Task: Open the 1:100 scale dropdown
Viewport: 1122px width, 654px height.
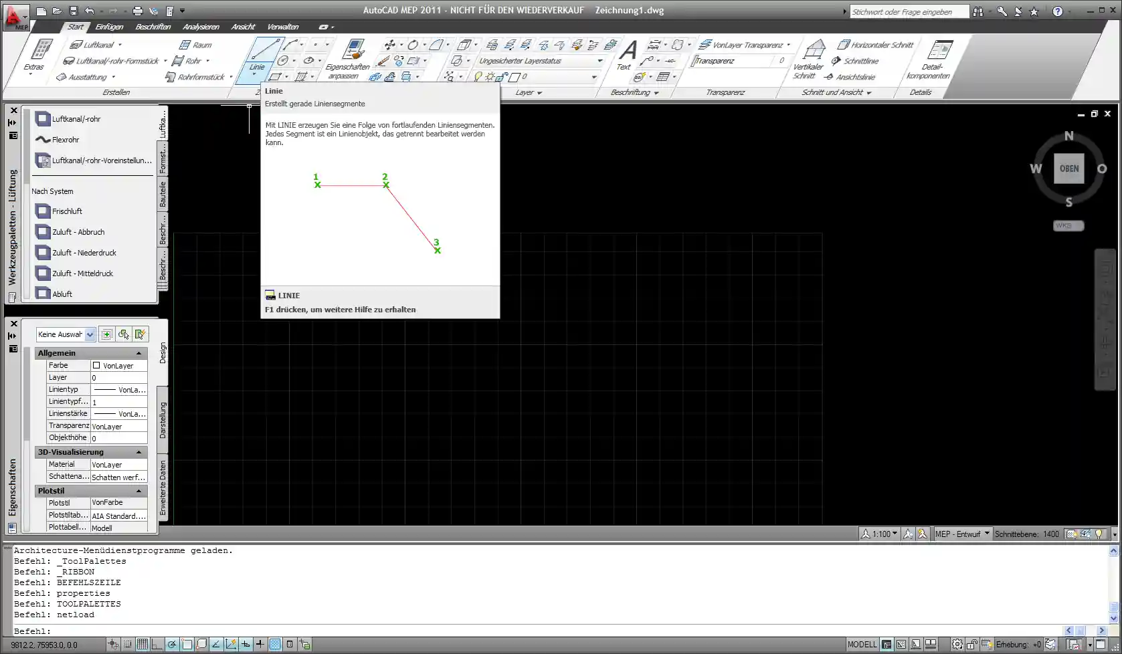Action: tap(880, 534)
